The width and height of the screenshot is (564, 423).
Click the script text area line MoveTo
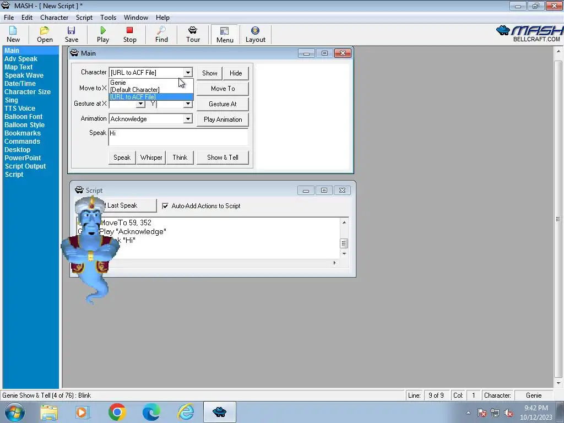tap(126, 223)
